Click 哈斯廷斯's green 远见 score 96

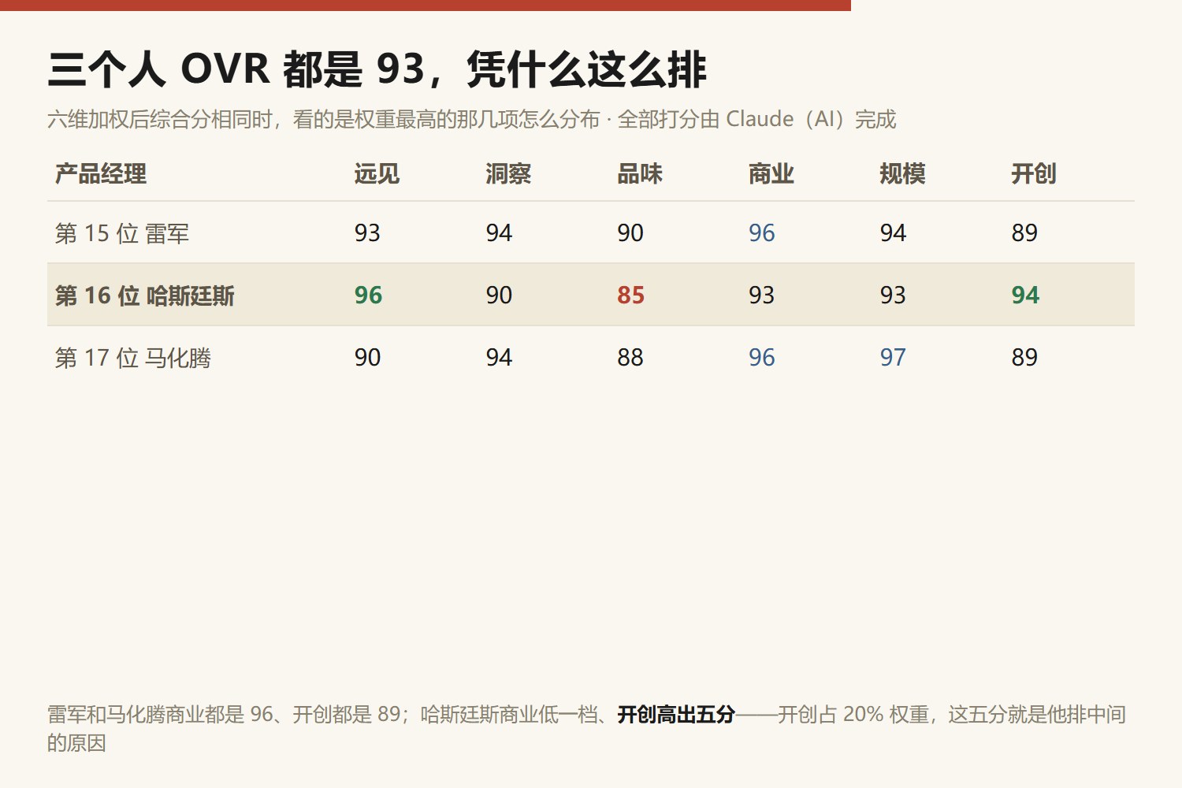click(368, 295)
